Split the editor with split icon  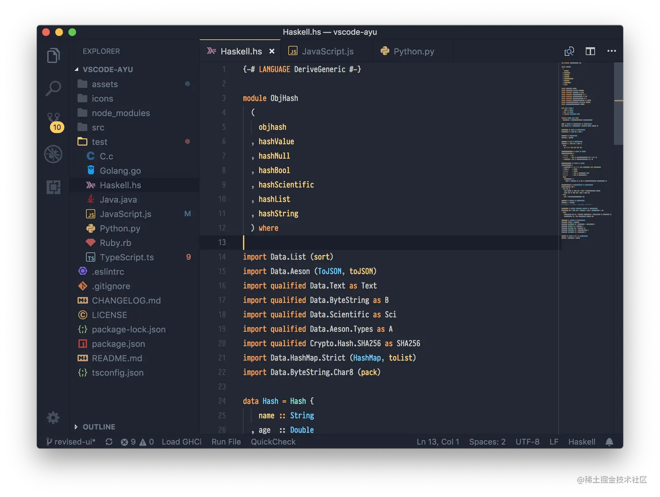pyautogui.click(x=590, y=51)
